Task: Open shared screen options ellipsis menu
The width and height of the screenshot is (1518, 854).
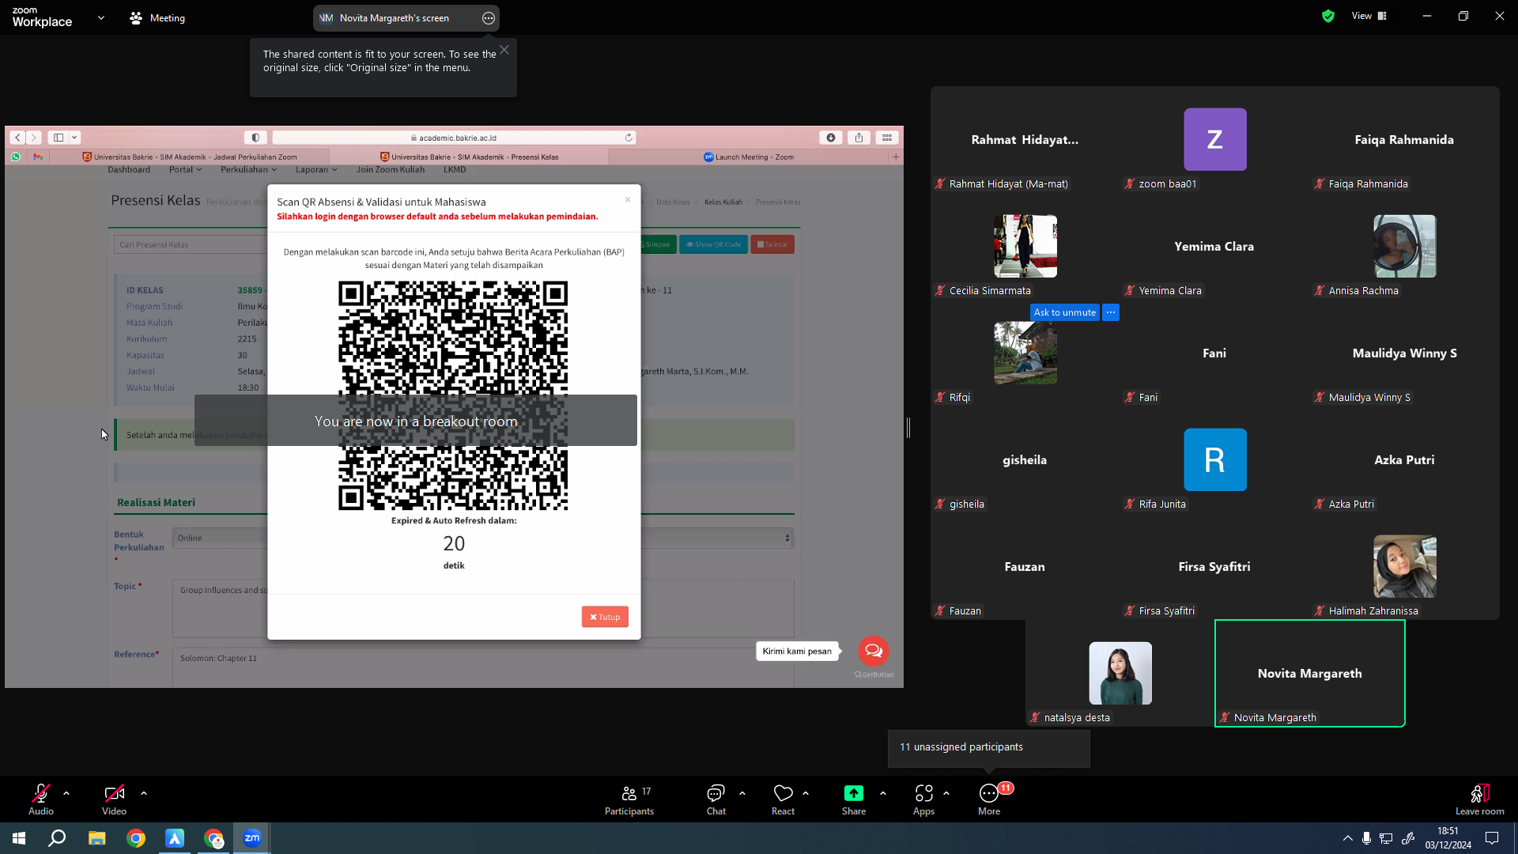Action: point(489,18)
